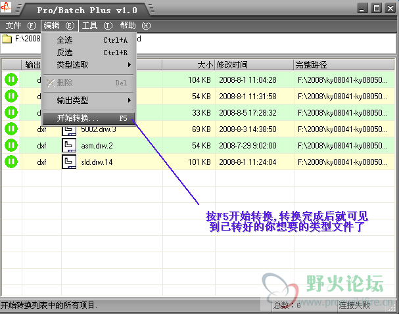Expand the 类型选取 submenu
Image resolution: width=399 pixels, height=314 pixels.
pos(89,65)
